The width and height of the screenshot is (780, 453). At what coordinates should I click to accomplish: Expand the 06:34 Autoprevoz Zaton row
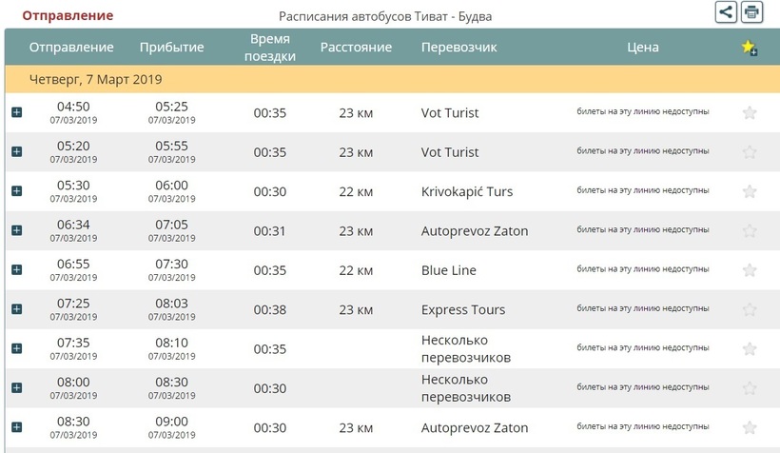point(16,230)
